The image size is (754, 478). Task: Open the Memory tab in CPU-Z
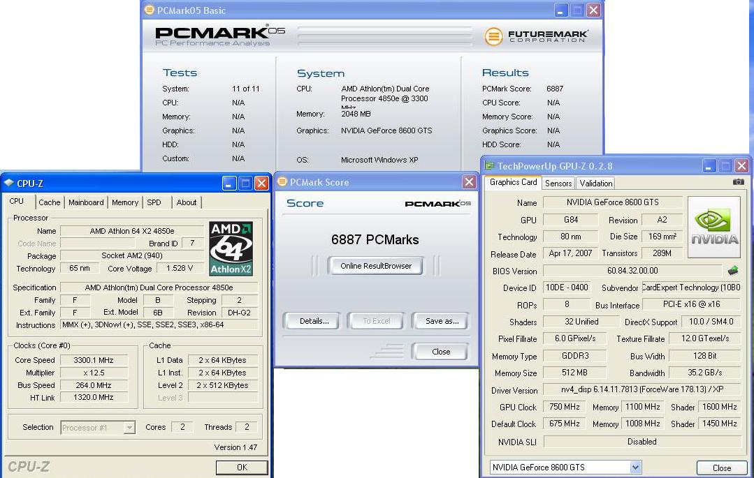point(125,202)
